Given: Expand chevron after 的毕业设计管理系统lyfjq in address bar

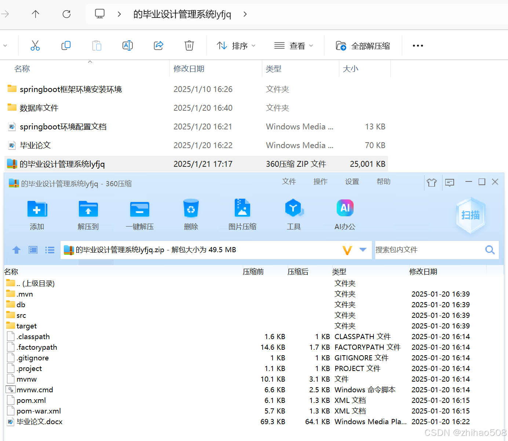Looking at the screenshot, I should 245,14.
